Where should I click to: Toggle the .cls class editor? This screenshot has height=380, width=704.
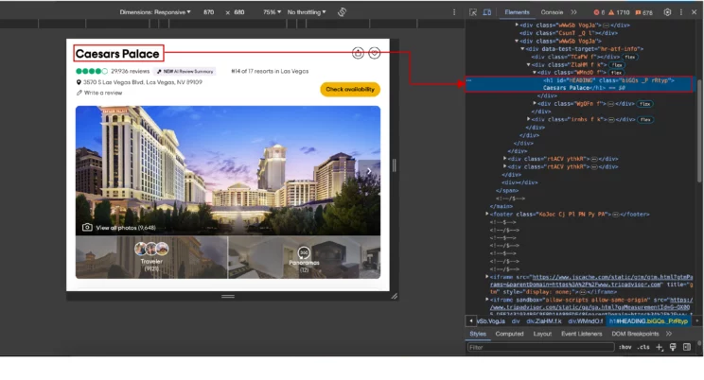(x=643, y=347)
